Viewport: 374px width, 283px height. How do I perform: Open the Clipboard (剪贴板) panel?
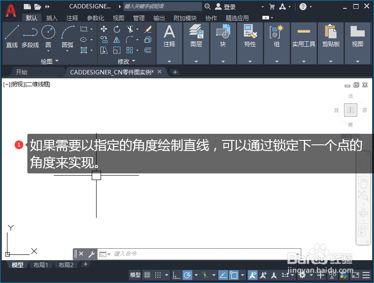[x=331, y=43]
